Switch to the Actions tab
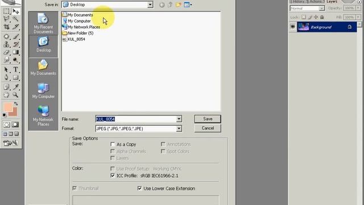The height and width of the screenshot is (205, 364). (x=316, y=1)
